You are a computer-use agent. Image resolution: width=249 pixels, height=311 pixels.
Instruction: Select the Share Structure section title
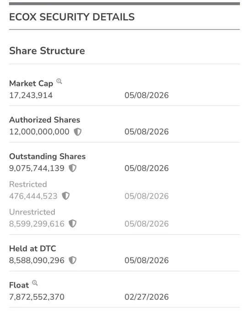[47, 51]
